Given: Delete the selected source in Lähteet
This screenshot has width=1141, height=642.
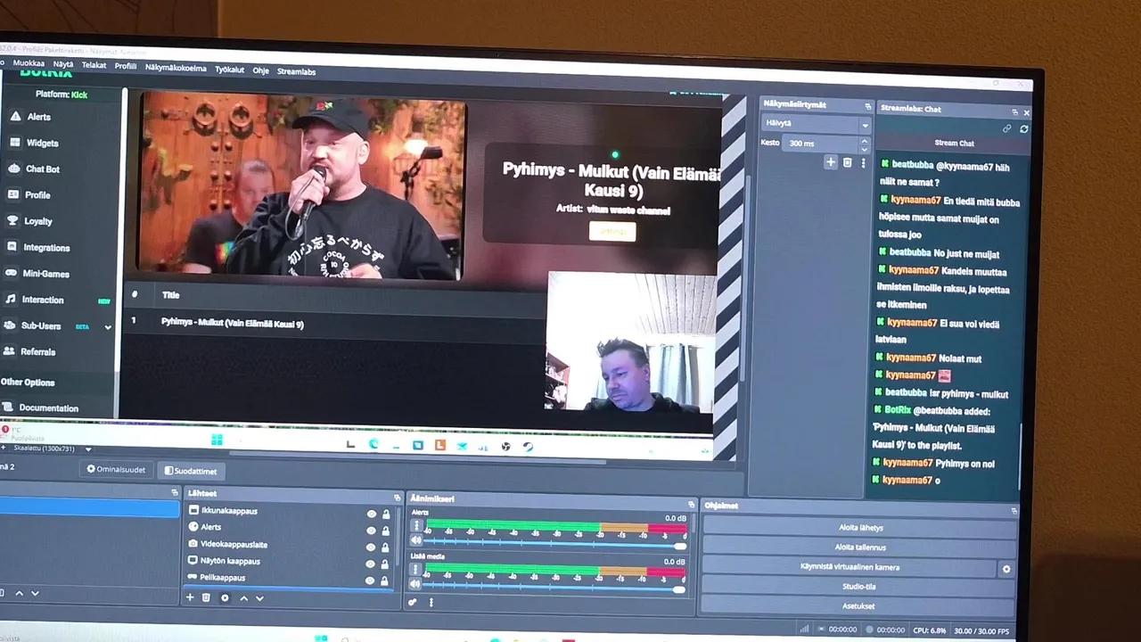Looking at the screenshot, I should (x=206, y=597).
